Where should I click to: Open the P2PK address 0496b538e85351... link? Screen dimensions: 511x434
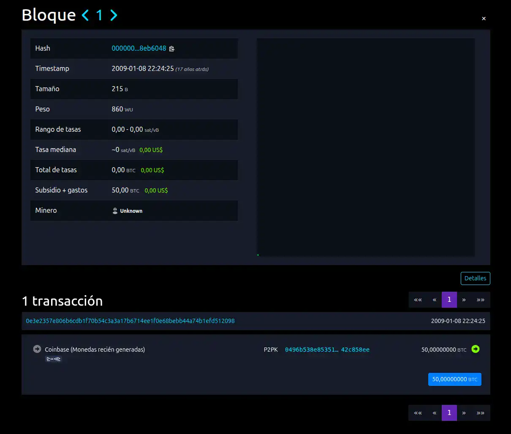point(327,350)
